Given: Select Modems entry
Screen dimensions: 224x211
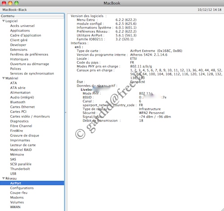Looking at the screenshot, I should click(x=17, y=198).
